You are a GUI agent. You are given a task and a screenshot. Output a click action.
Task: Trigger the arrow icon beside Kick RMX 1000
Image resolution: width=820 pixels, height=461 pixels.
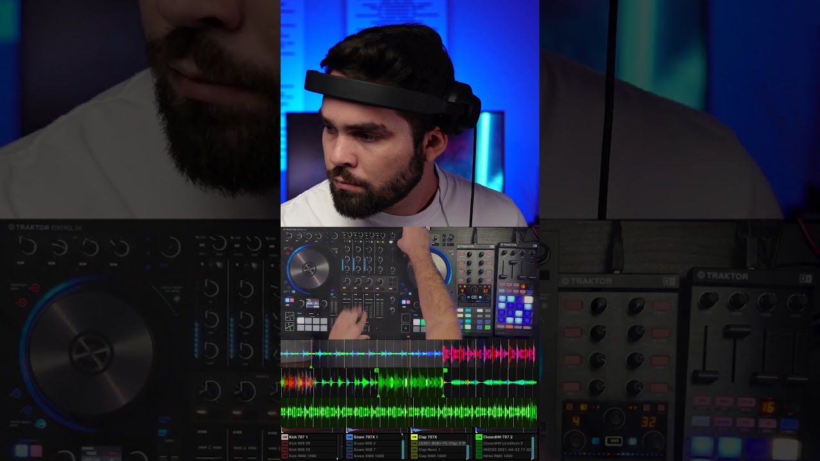(284, 456)
